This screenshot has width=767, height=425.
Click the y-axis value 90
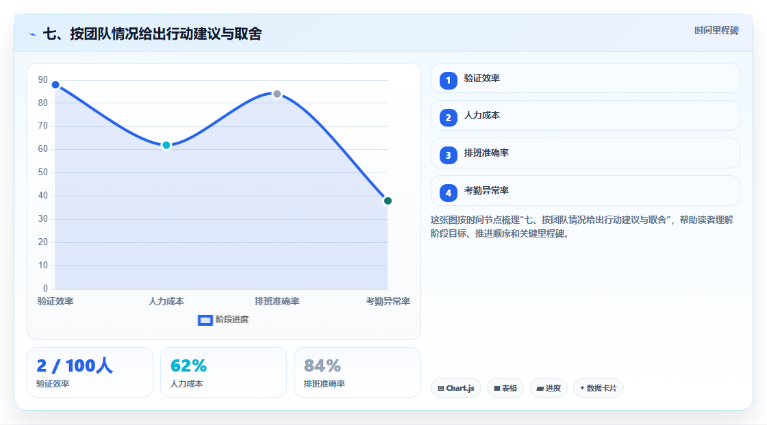(x=43, y=79)
